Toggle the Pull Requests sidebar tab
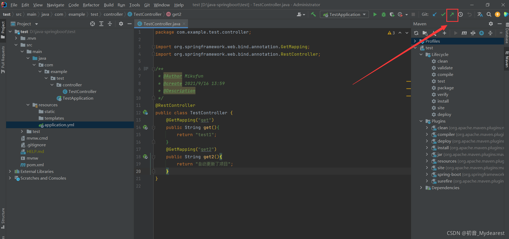The image size is (509, 239). coord(3,60)
